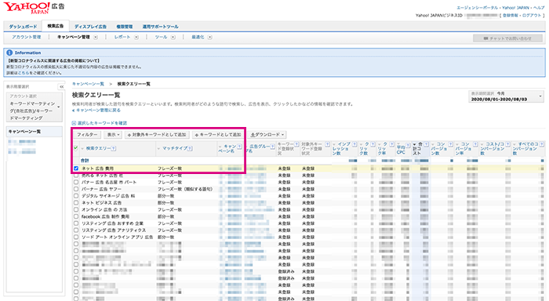Expand the レポート dropdown arrow
The height and width of the screenshot is (301, 549).
coord(136,37)
